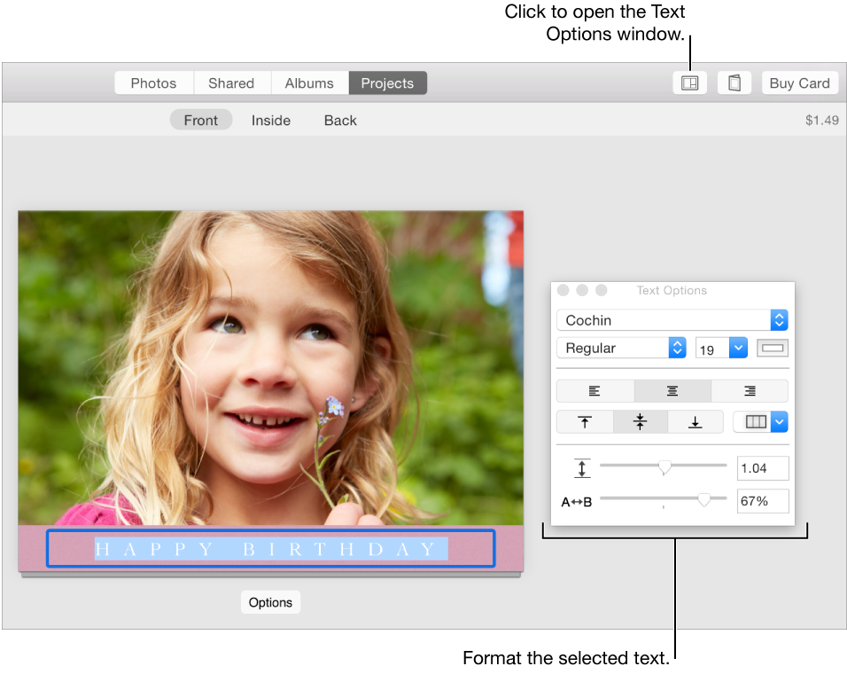This screenshot has width=847, height=674.
Task: Toggle middle vertical alignment for text
Action: 640,421
